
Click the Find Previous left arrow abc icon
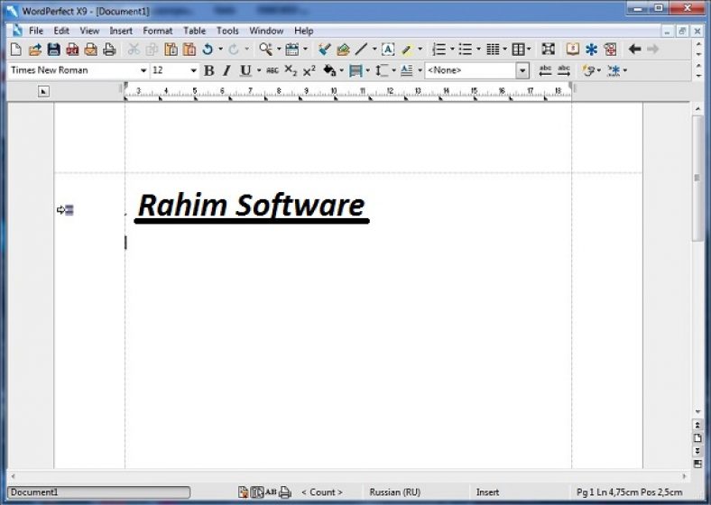545,70
